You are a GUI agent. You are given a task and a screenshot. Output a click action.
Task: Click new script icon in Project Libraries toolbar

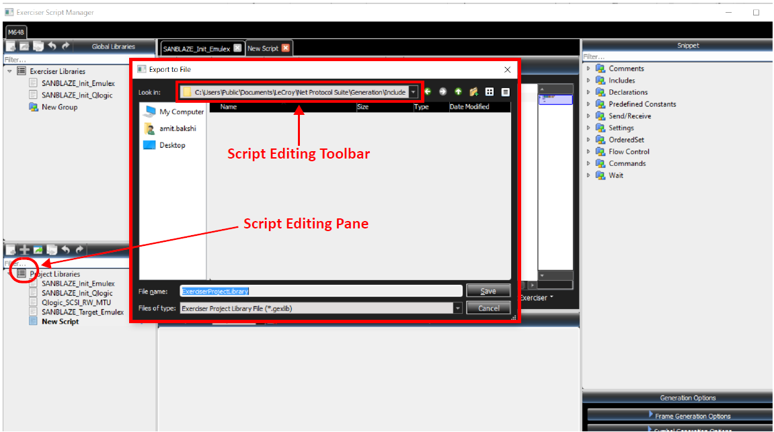click(x=10, y=250)
